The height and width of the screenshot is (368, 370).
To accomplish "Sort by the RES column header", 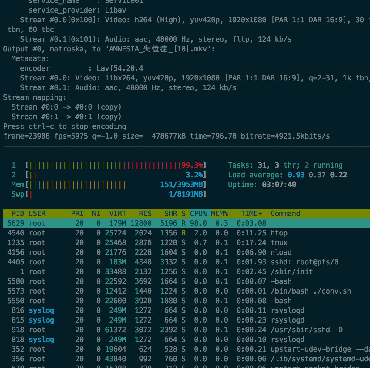I will 145,214.
